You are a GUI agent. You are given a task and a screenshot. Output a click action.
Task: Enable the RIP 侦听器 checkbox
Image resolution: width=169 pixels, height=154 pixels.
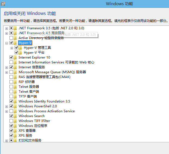tap(11, 82)
